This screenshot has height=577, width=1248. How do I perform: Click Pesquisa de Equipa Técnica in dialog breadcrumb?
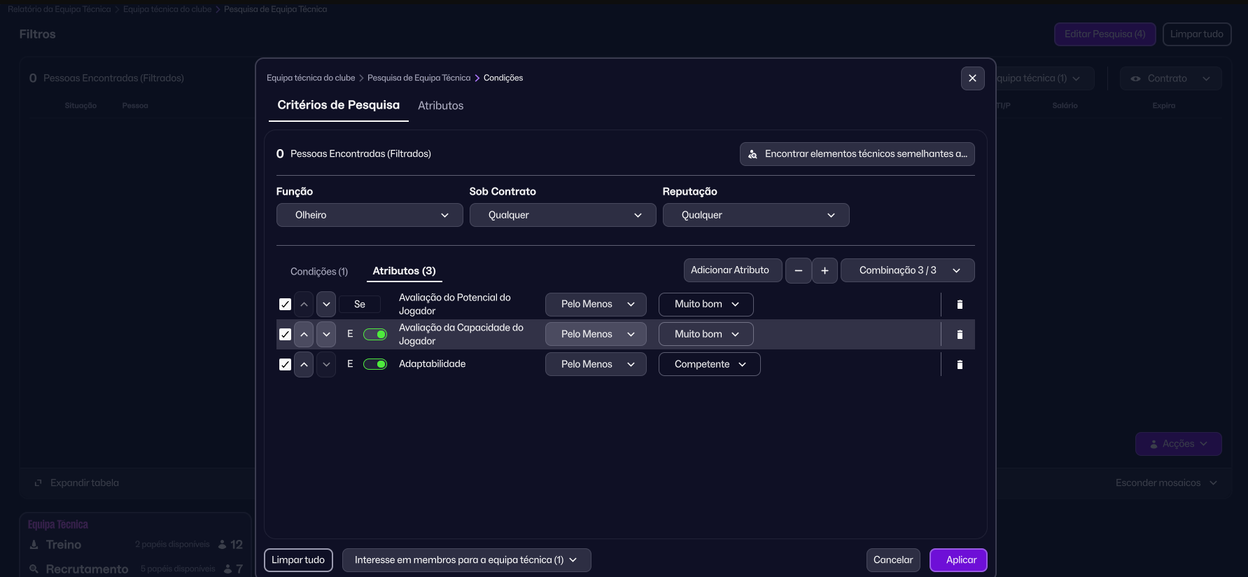[419, 78]
